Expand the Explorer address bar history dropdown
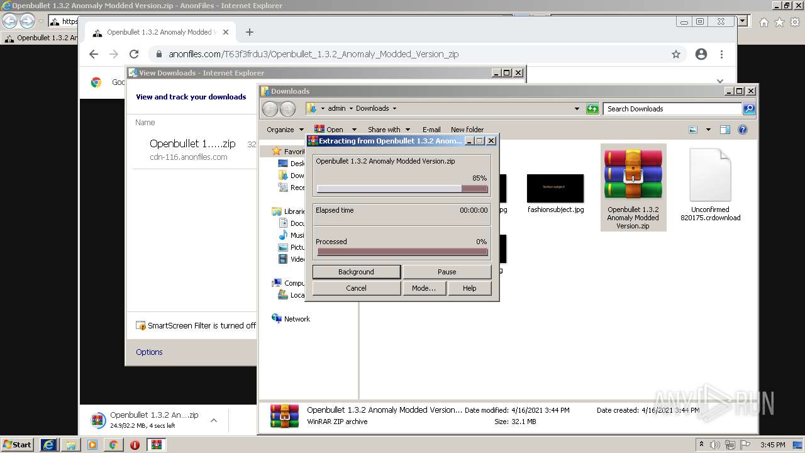This screenshot has width=805, height=453. point(577,109)
